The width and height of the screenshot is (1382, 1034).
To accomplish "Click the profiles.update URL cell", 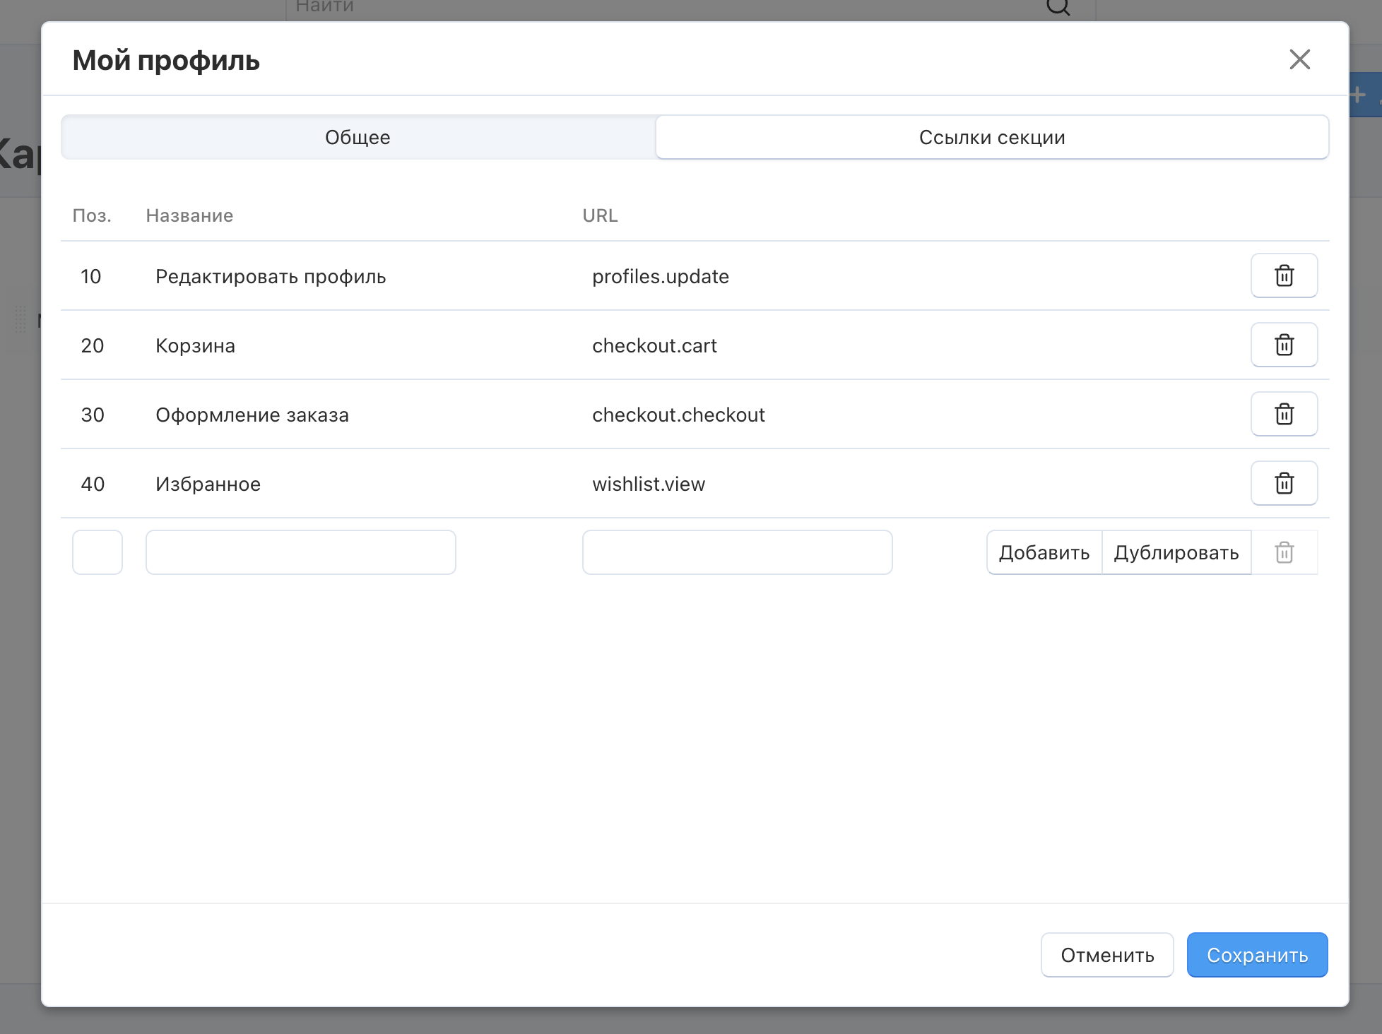I will click(660, 276).
